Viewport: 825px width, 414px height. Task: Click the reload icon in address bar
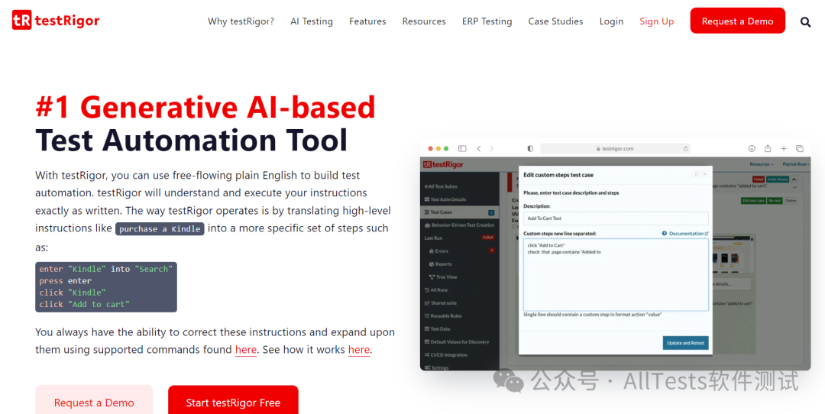[x=686, y=149]
